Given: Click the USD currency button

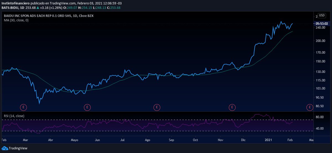Looking at the screenshot, I should pos(322,15).
